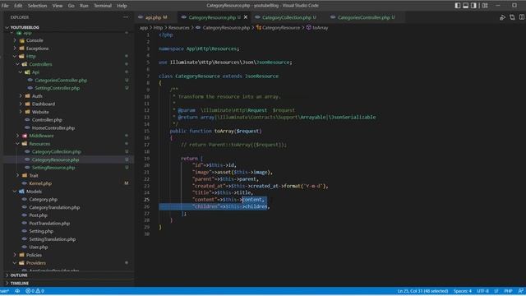526x296 pixels.
Task: Open the Help menu
Action: pyautogui.click(x=122, y=6)
